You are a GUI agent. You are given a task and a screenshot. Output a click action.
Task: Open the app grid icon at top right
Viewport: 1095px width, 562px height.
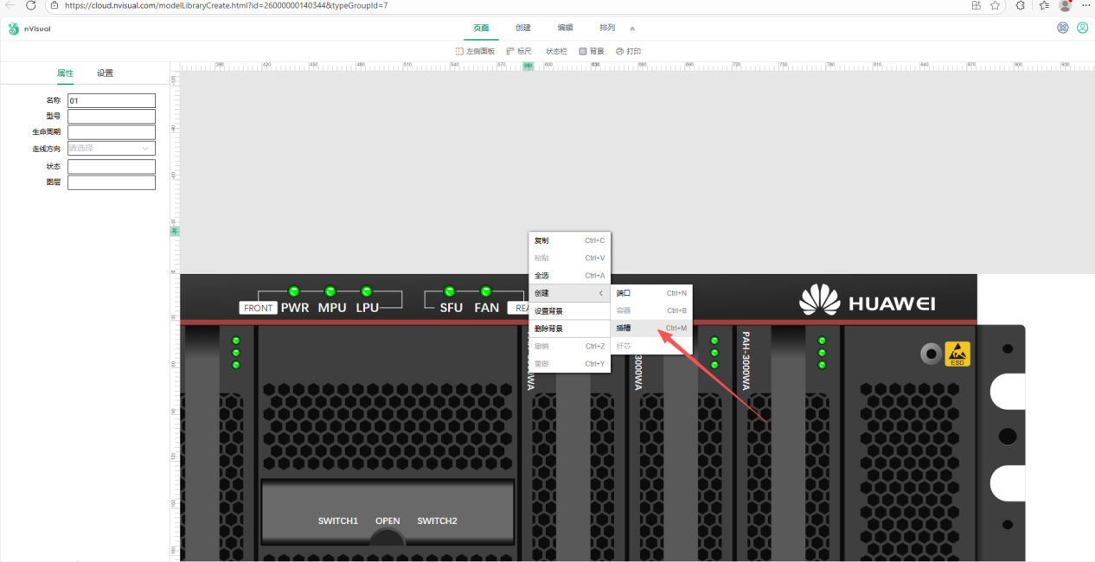[x=1063, y=28]
